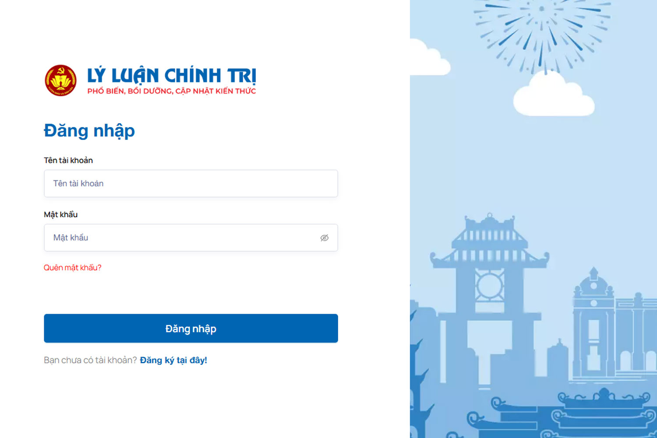657x438 pixels.
Task: Focus the Tên tài khoản input field
Action: pos(191,184)
